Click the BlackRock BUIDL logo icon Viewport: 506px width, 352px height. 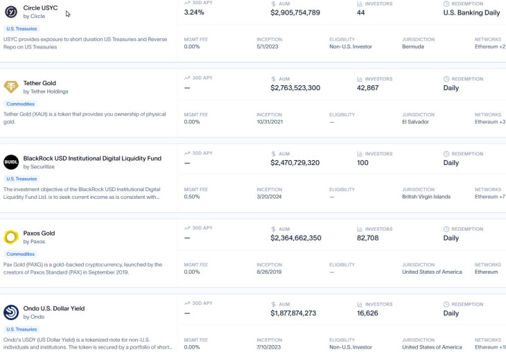tap(11, 162)
